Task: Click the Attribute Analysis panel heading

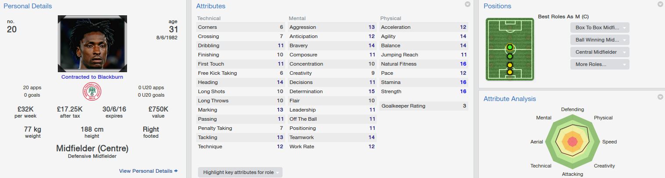Action: click(x=509, y=99)
